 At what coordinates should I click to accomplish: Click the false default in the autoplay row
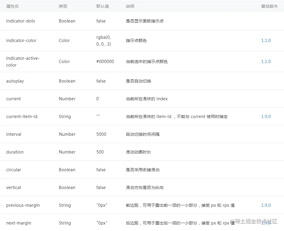pos(101,81)
